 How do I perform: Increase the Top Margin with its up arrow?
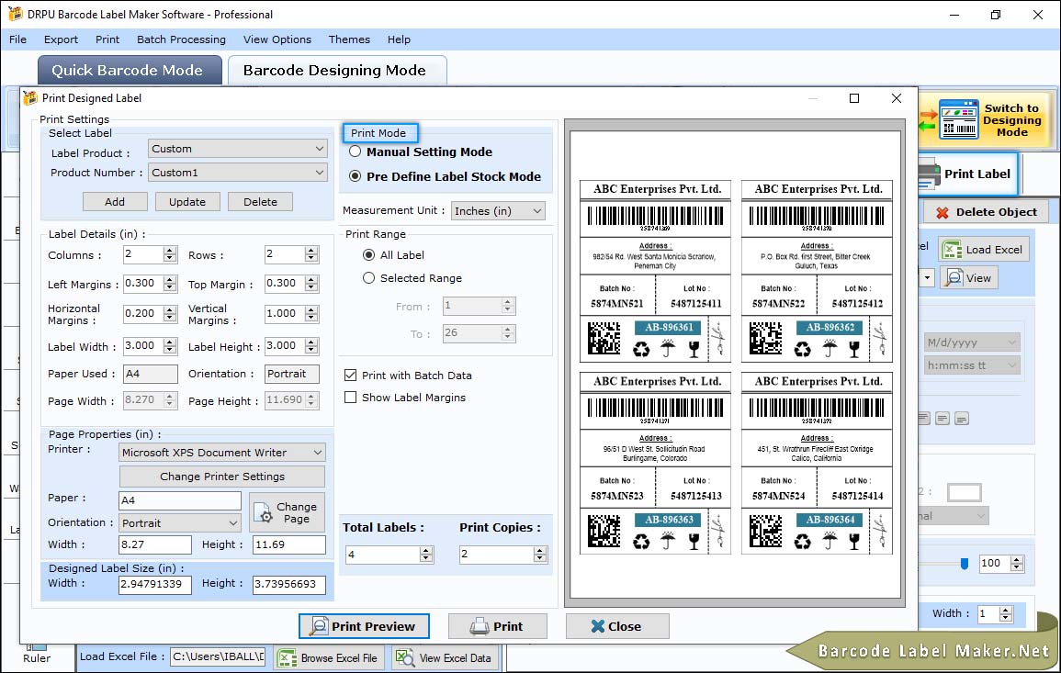click(x=311, y=279)
